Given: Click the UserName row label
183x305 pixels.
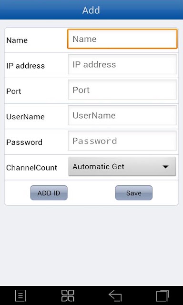Looking at the screenshot, I should click(25, 117).
